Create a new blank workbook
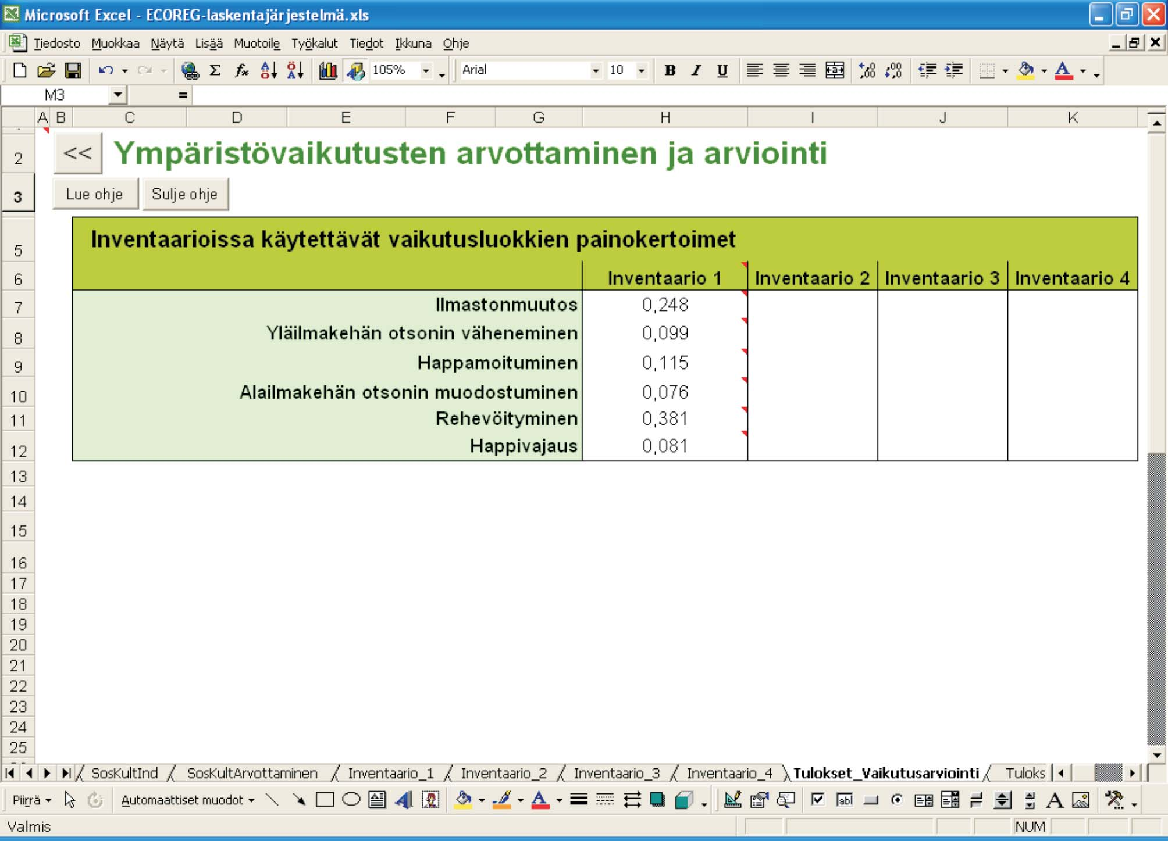This screenshot has width=1168, height=841. (x=20, y=70)
